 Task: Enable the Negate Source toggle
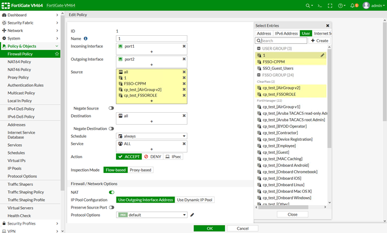(112, 108)
